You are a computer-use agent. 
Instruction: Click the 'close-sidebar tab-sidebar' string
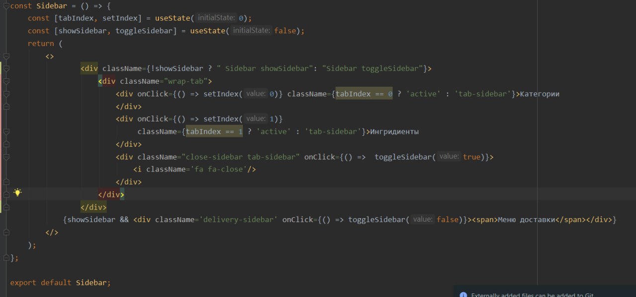click(241, 157)
